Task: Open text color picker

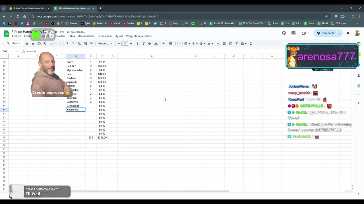Action: pyautogui.click(x=156, y=44)
